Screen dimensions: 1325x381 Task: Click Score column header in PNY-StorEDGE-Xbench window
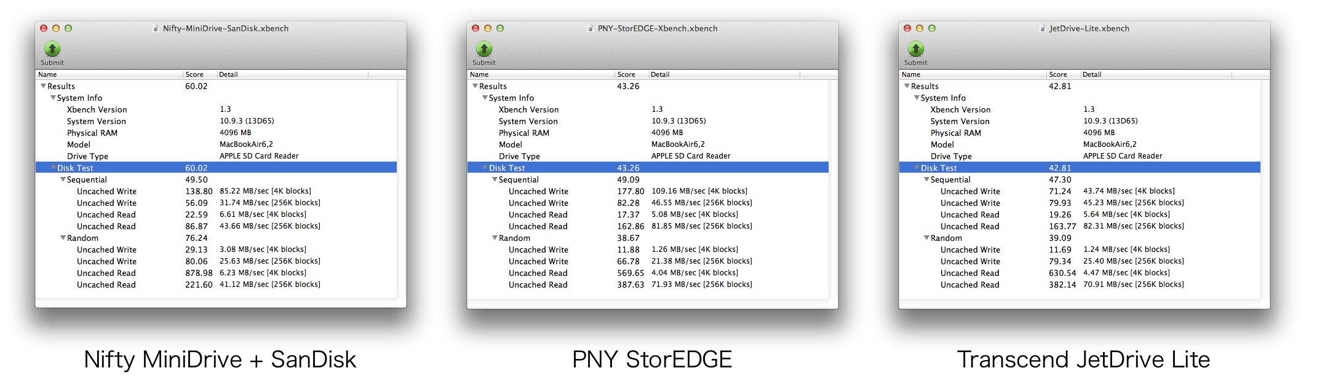tap(632, 74)
